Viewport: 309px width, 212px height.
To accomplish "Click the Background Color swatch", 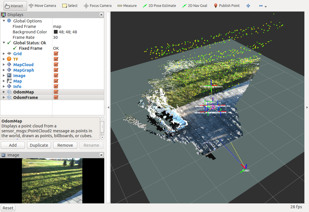I will [56, 32].
